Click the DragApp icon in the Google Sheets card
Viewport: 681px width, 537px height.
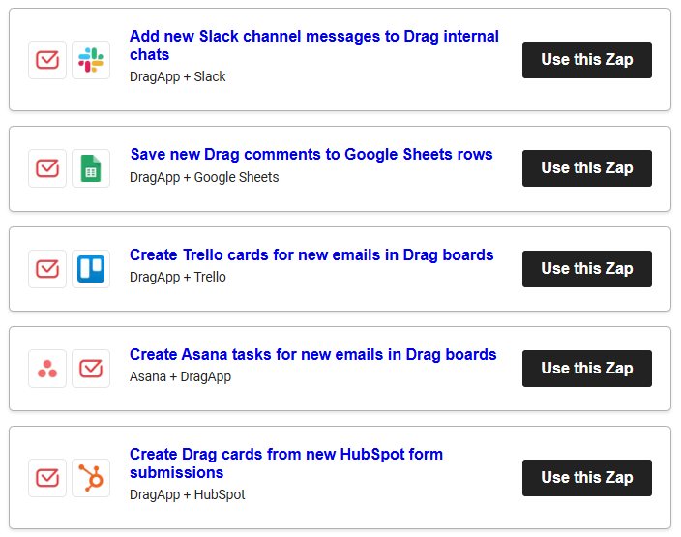coord(47,168)
